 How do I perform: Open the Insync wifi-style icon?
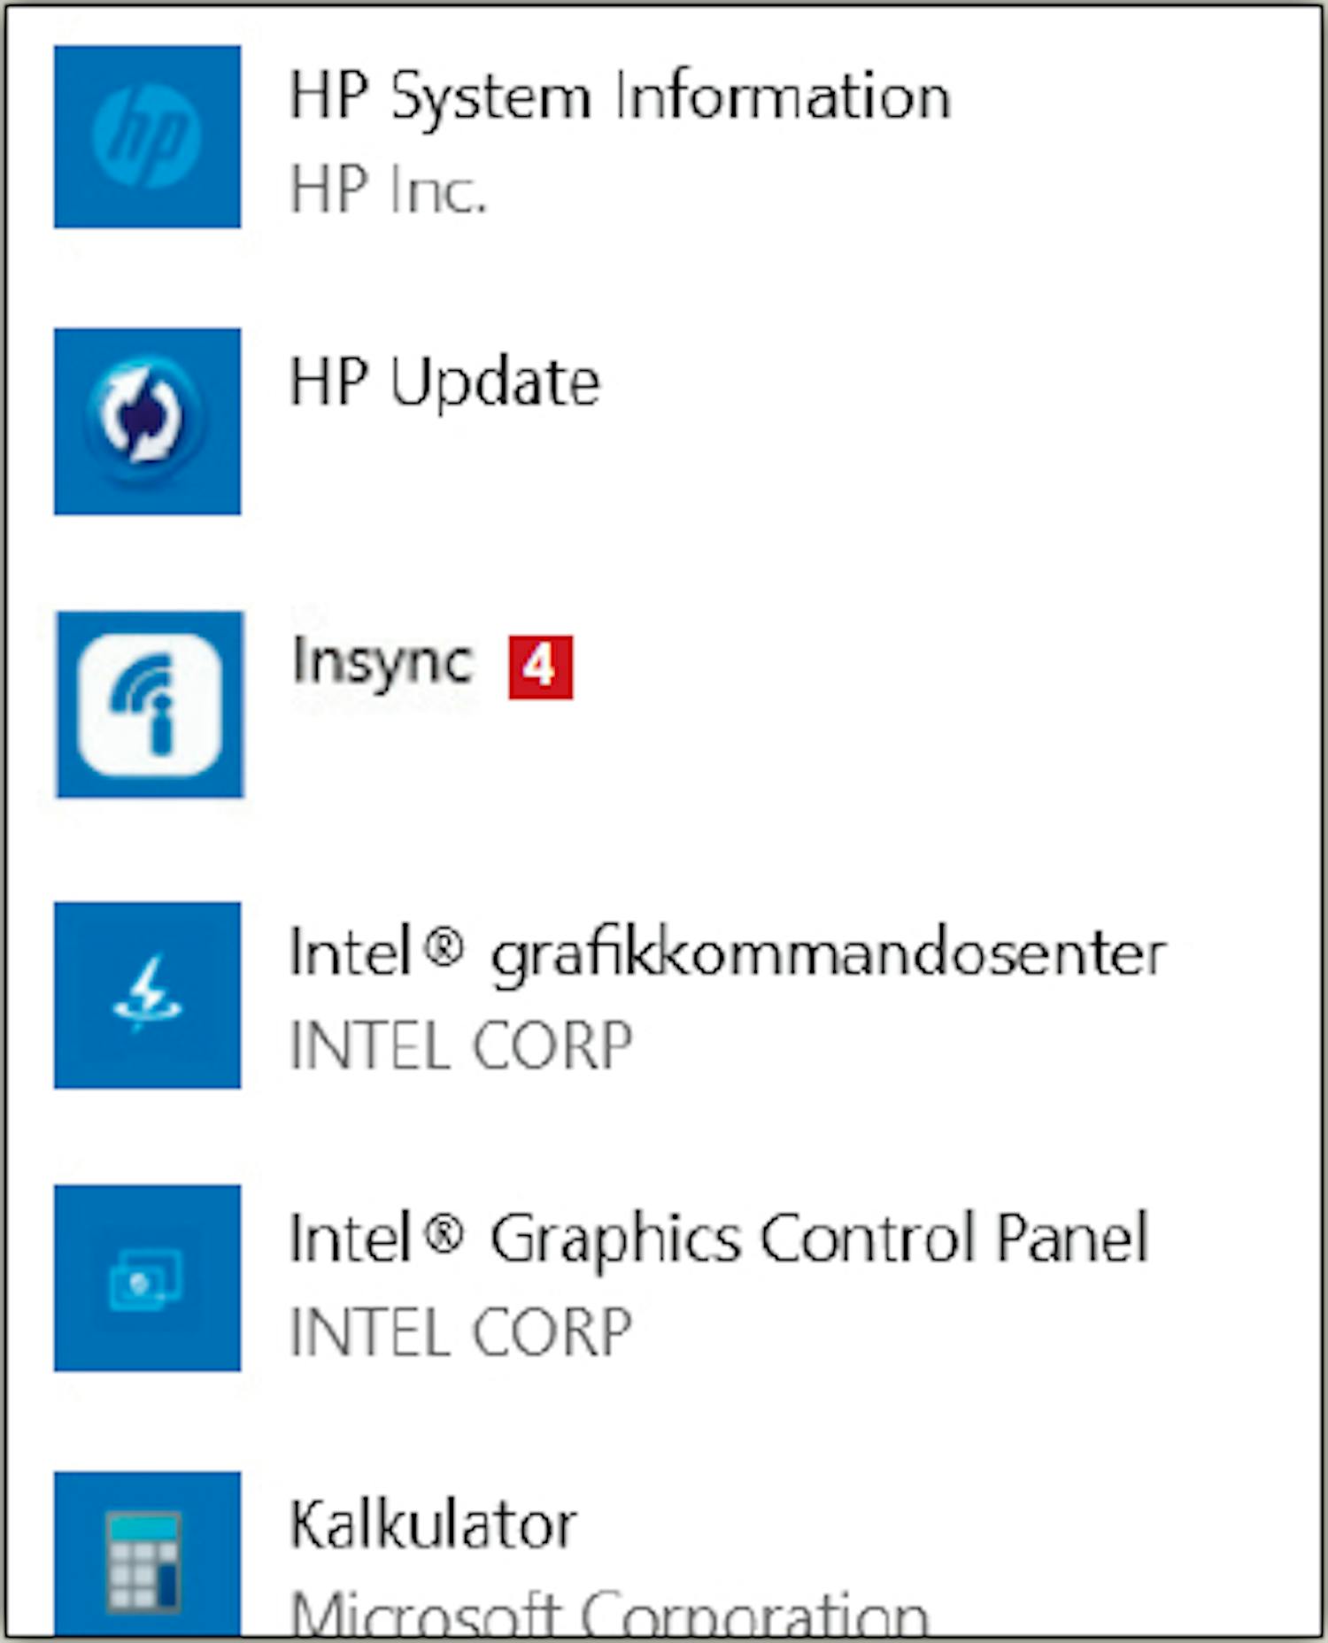150,705
